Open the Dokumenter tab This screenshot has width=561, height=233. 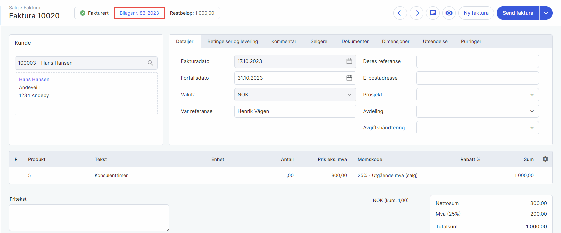click(x=355, y=41)
